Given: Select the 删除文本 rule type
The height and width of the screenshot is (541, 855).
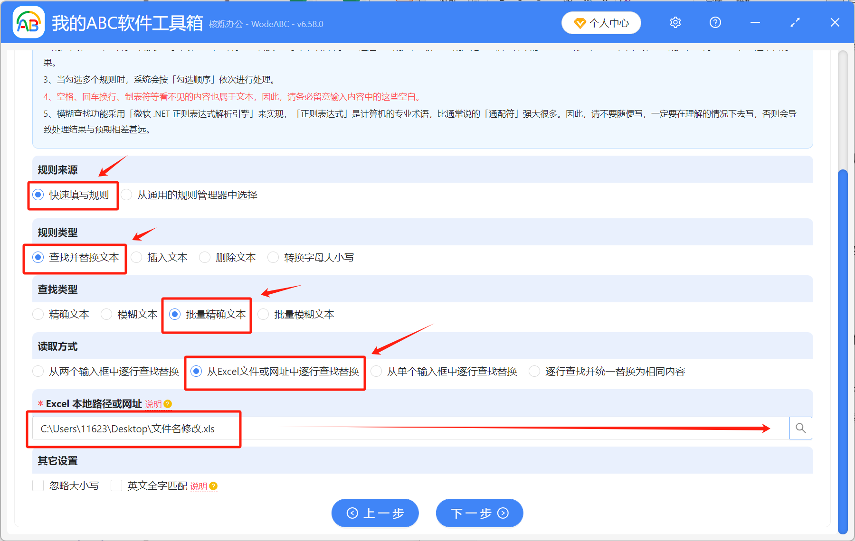Looking at the screenshot, I should pyautogui.click(x=204, y=257).
